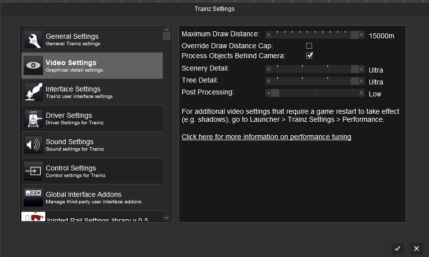
Task: Click the Video Settings eye icon
Action: click(33, 66)
